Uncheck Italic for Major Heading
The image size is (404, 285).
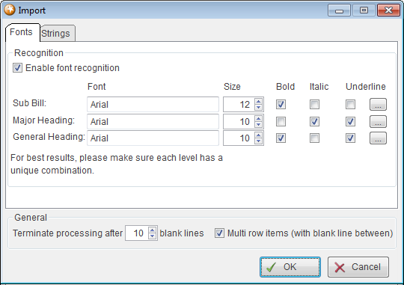[x=314, y=122]
